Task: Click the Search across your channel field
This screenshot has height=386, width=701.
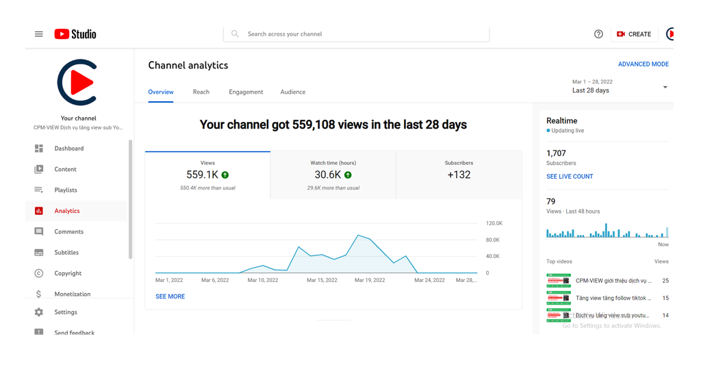Action: [x=356, y=34]
